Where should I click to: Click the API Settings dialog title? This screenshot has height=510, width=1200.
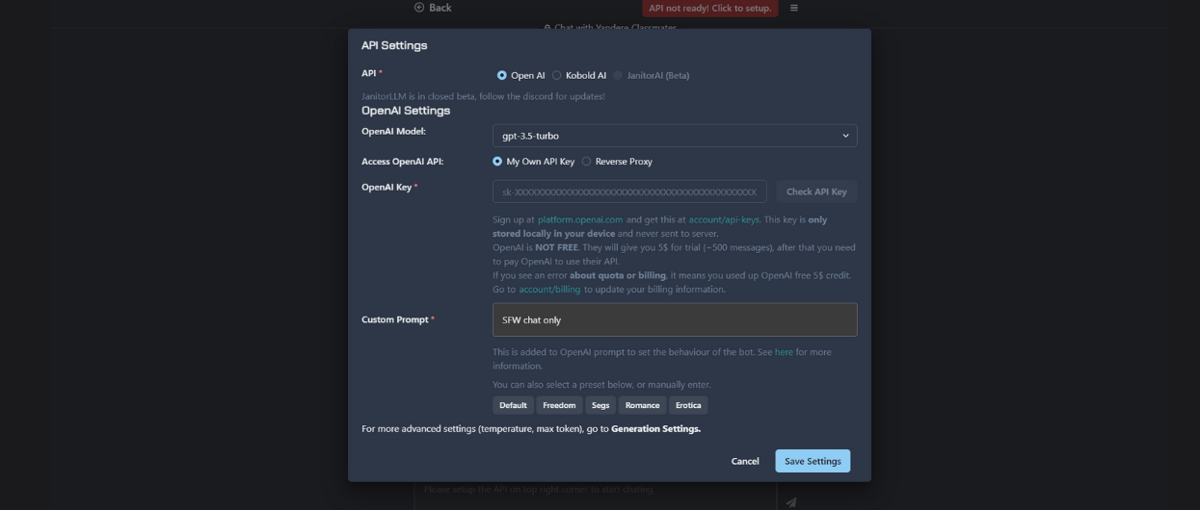click(394, 45)
